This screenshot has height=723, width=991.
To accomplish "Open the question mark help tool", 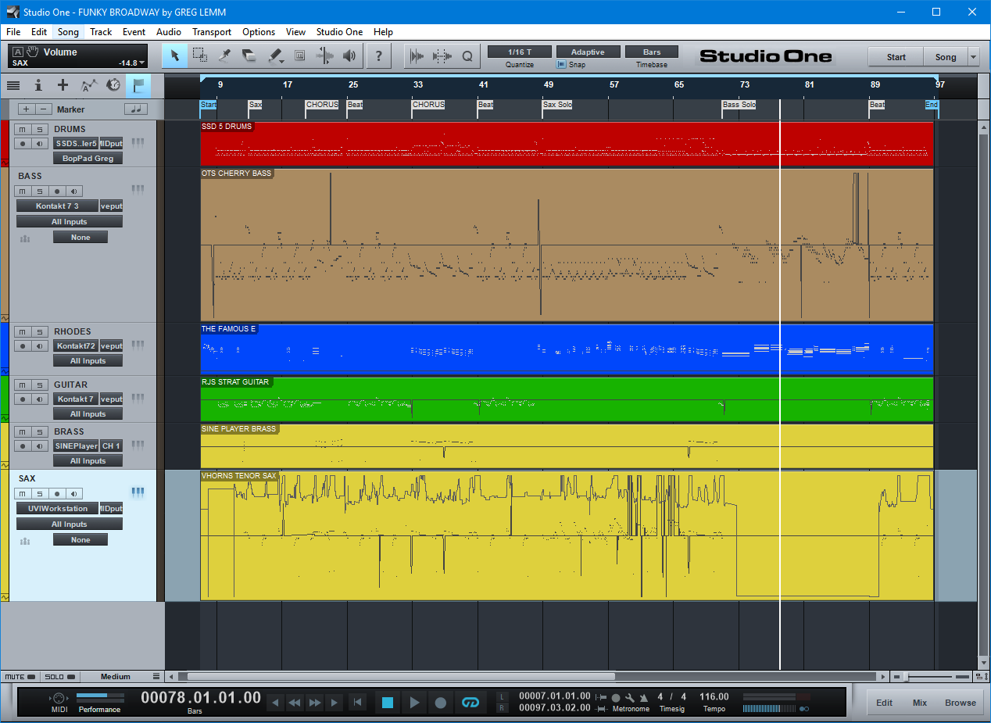I will (x=379, y=55).
